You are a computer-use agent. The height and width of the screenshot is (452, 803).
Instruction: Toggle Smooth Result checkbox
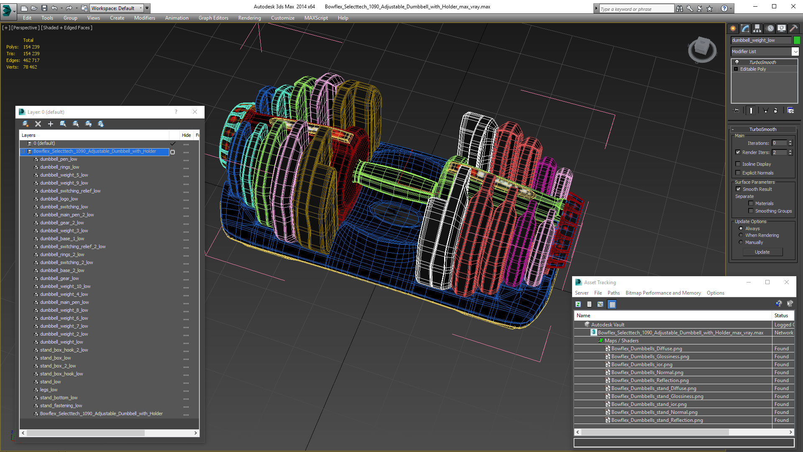(738, 189)
